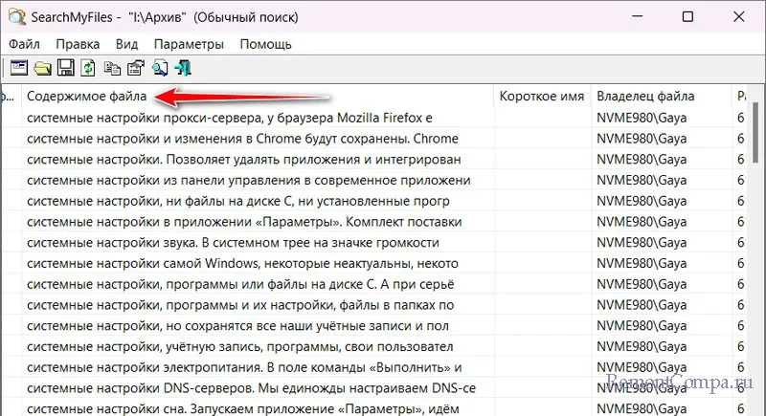Select the row mentioning Mozilla Firefox
Image resolution: width=766 pixels, height=416 pixels.
pyautogui.click(x=230, y=118)
